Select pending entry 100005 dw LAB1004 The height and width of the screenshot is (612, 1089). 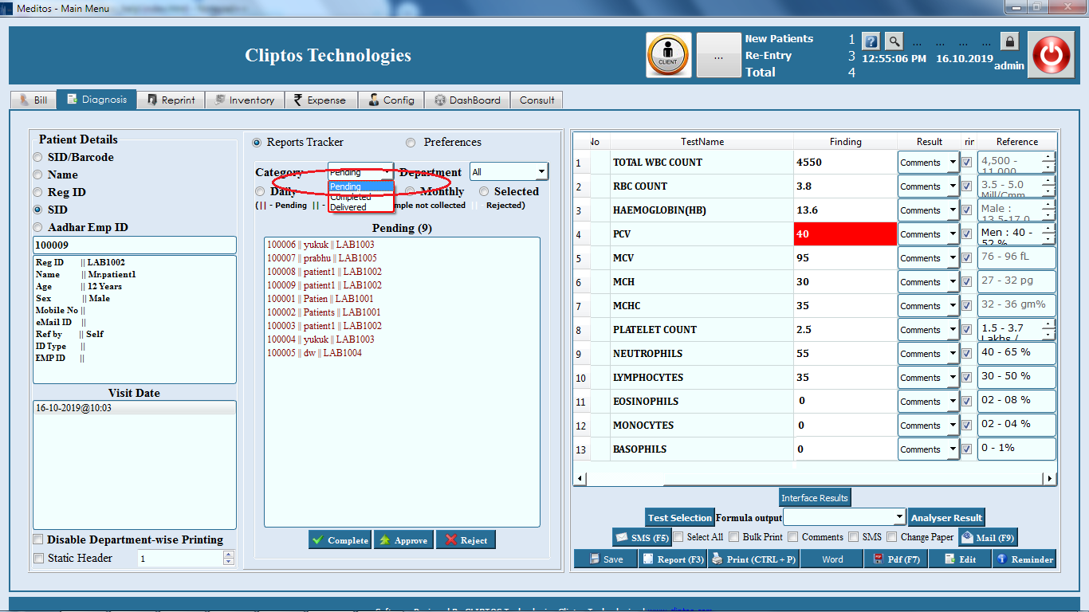pos(314,353)
